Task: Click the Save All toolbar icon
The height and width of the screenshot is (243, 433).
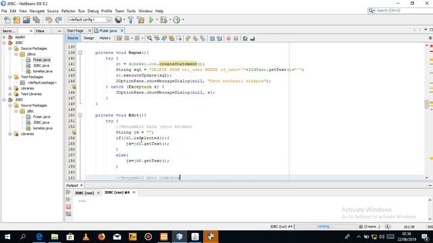Action: (36, 20)
